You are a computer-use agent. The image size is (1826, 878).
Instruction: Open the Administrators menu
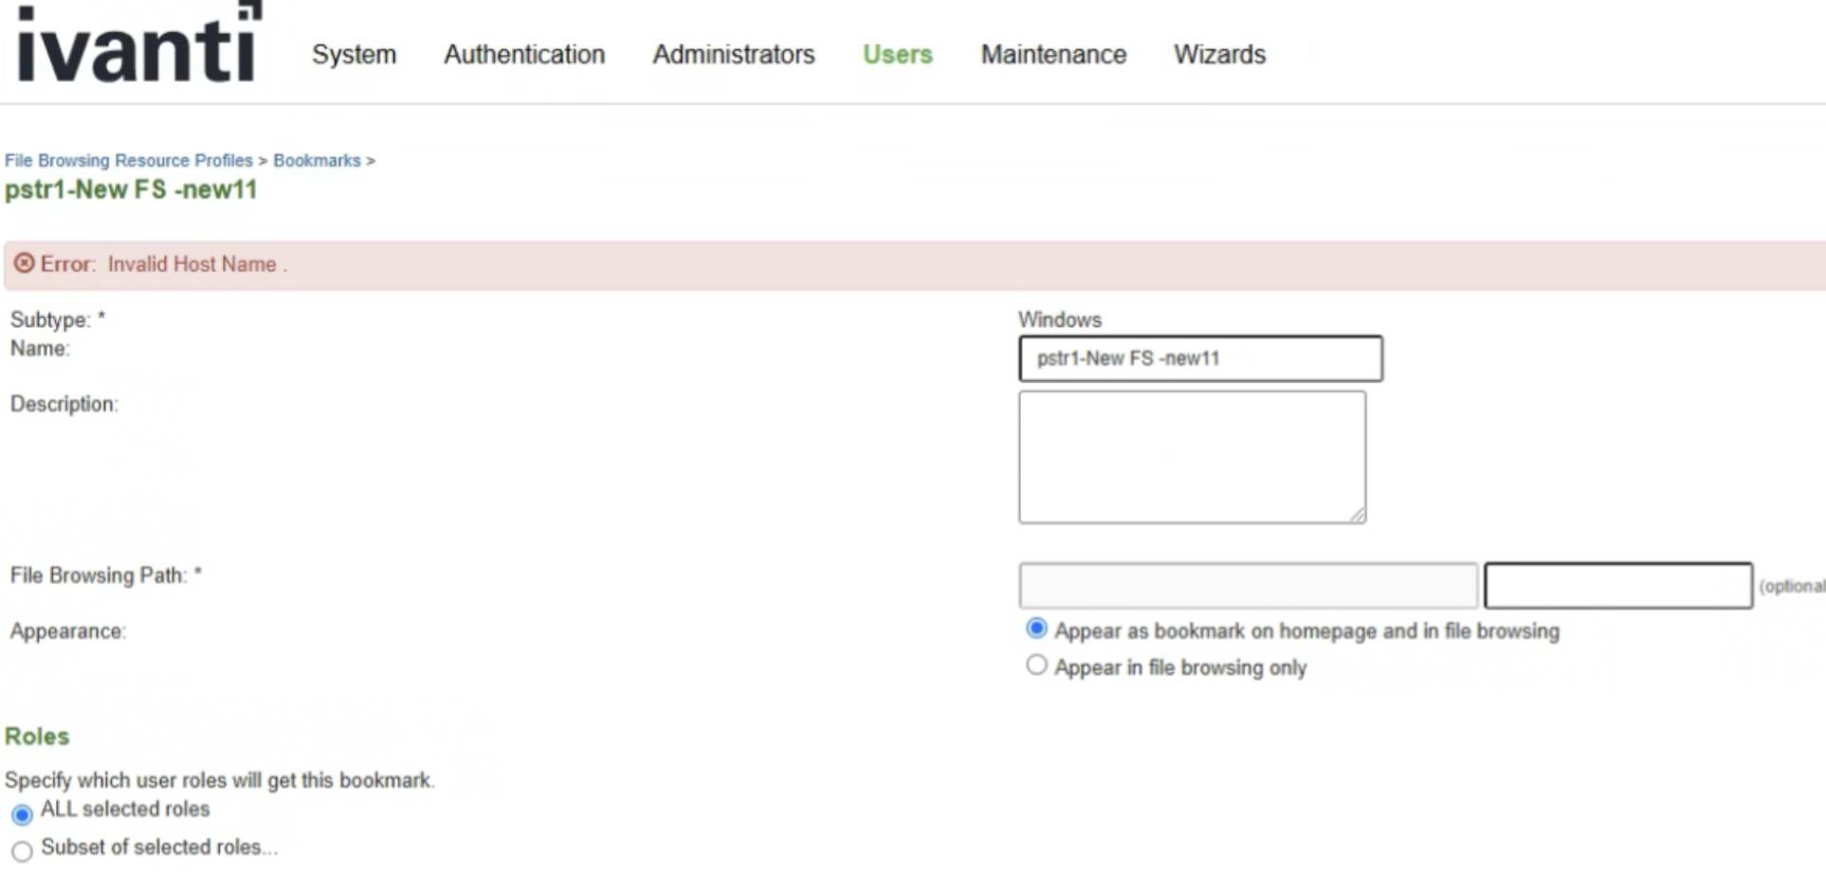coord(732,54)
